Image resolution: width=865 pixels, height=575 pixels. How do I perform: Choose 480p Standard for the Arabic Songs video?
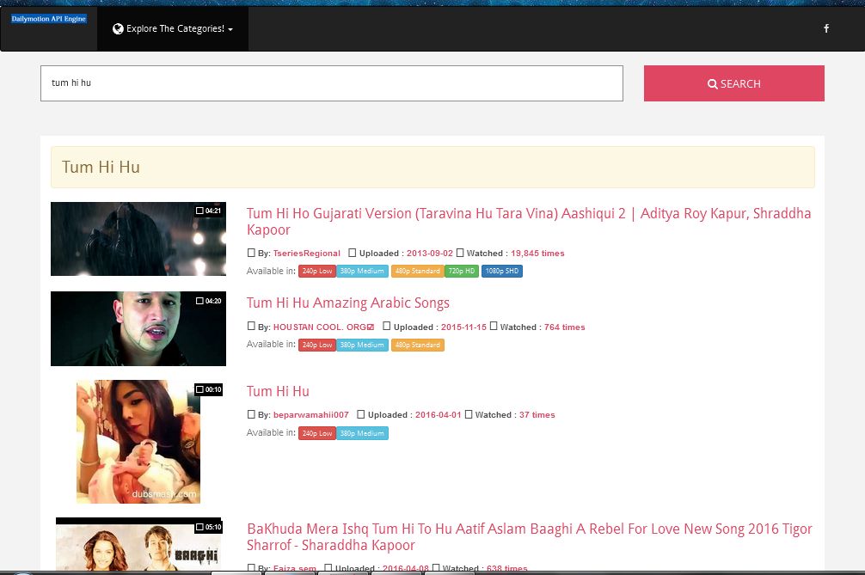[417, 345]
